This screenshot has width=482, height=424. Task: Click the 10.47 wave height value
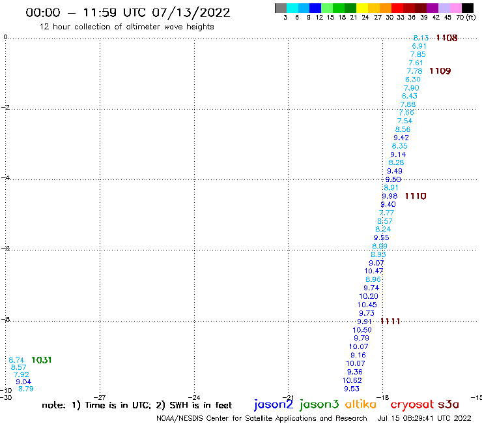[373, 271]
